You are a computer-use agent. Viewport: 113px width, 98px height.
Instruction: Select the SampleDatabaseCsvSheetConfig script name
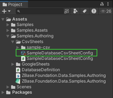[60, 58]
